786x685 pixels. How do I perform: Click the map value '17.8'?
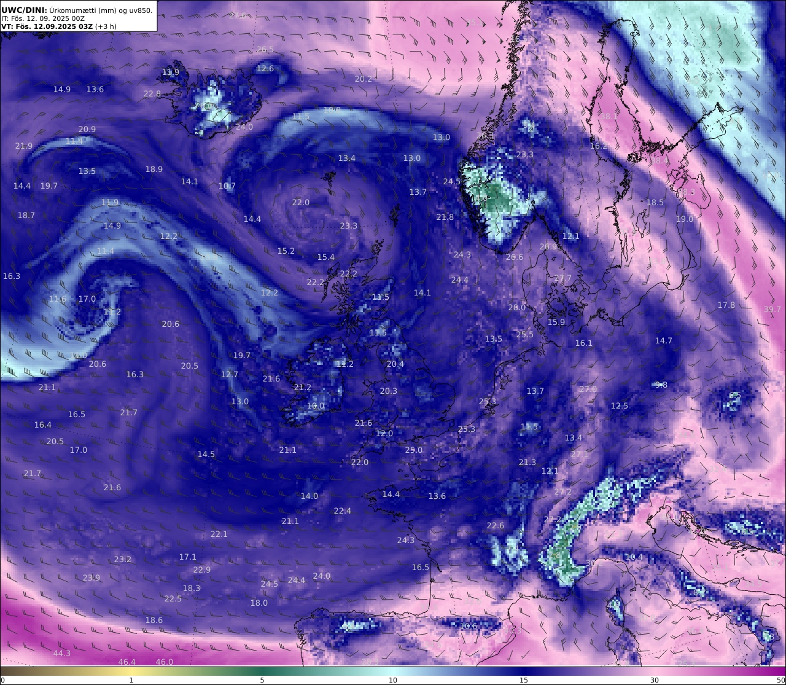pos(726,305)
